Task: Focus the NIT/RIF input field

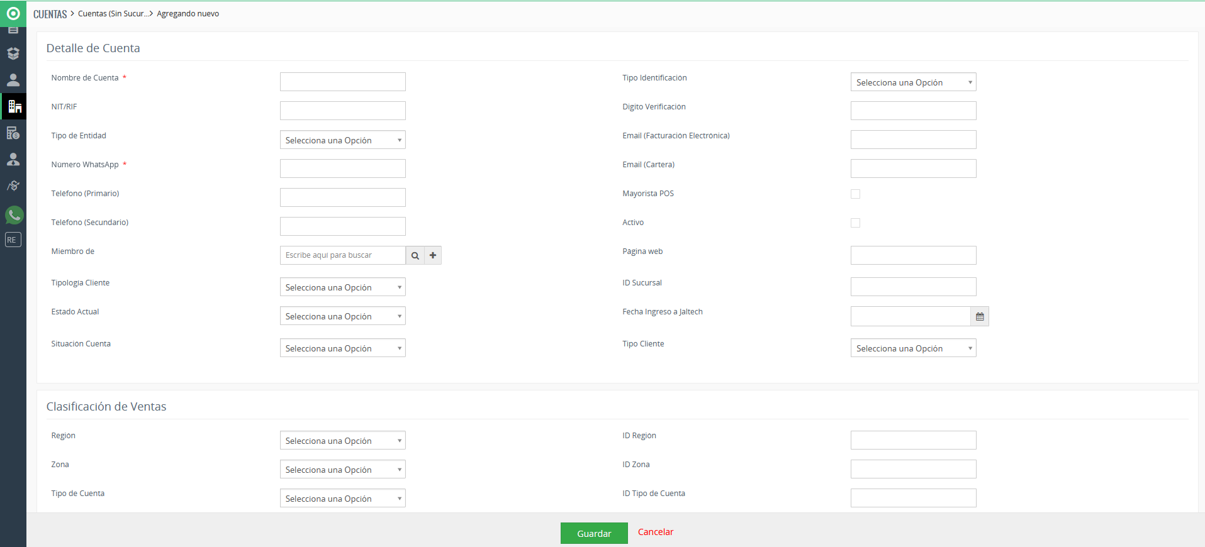Action: (x=342, y=111)
